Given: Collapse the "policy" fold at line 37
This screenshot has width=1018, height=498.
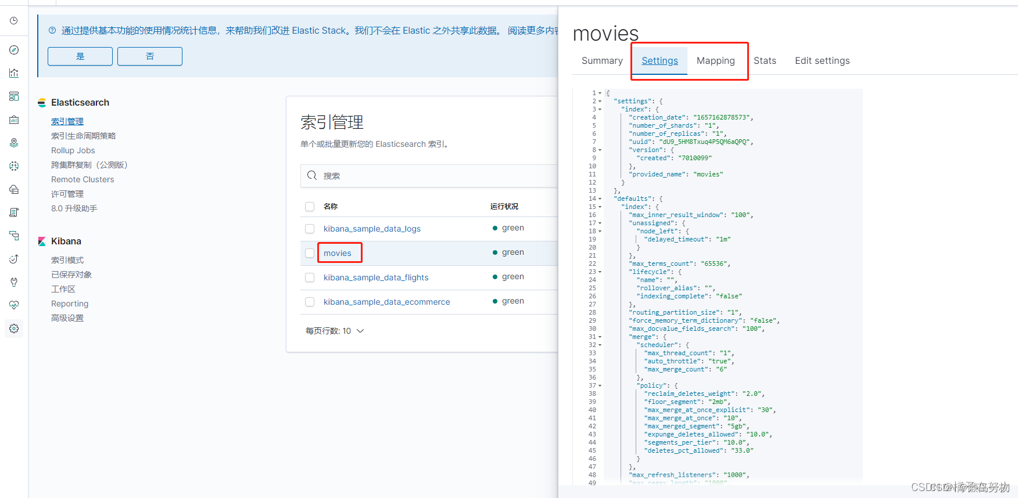Looking at the screenshot, I should 600,385.
